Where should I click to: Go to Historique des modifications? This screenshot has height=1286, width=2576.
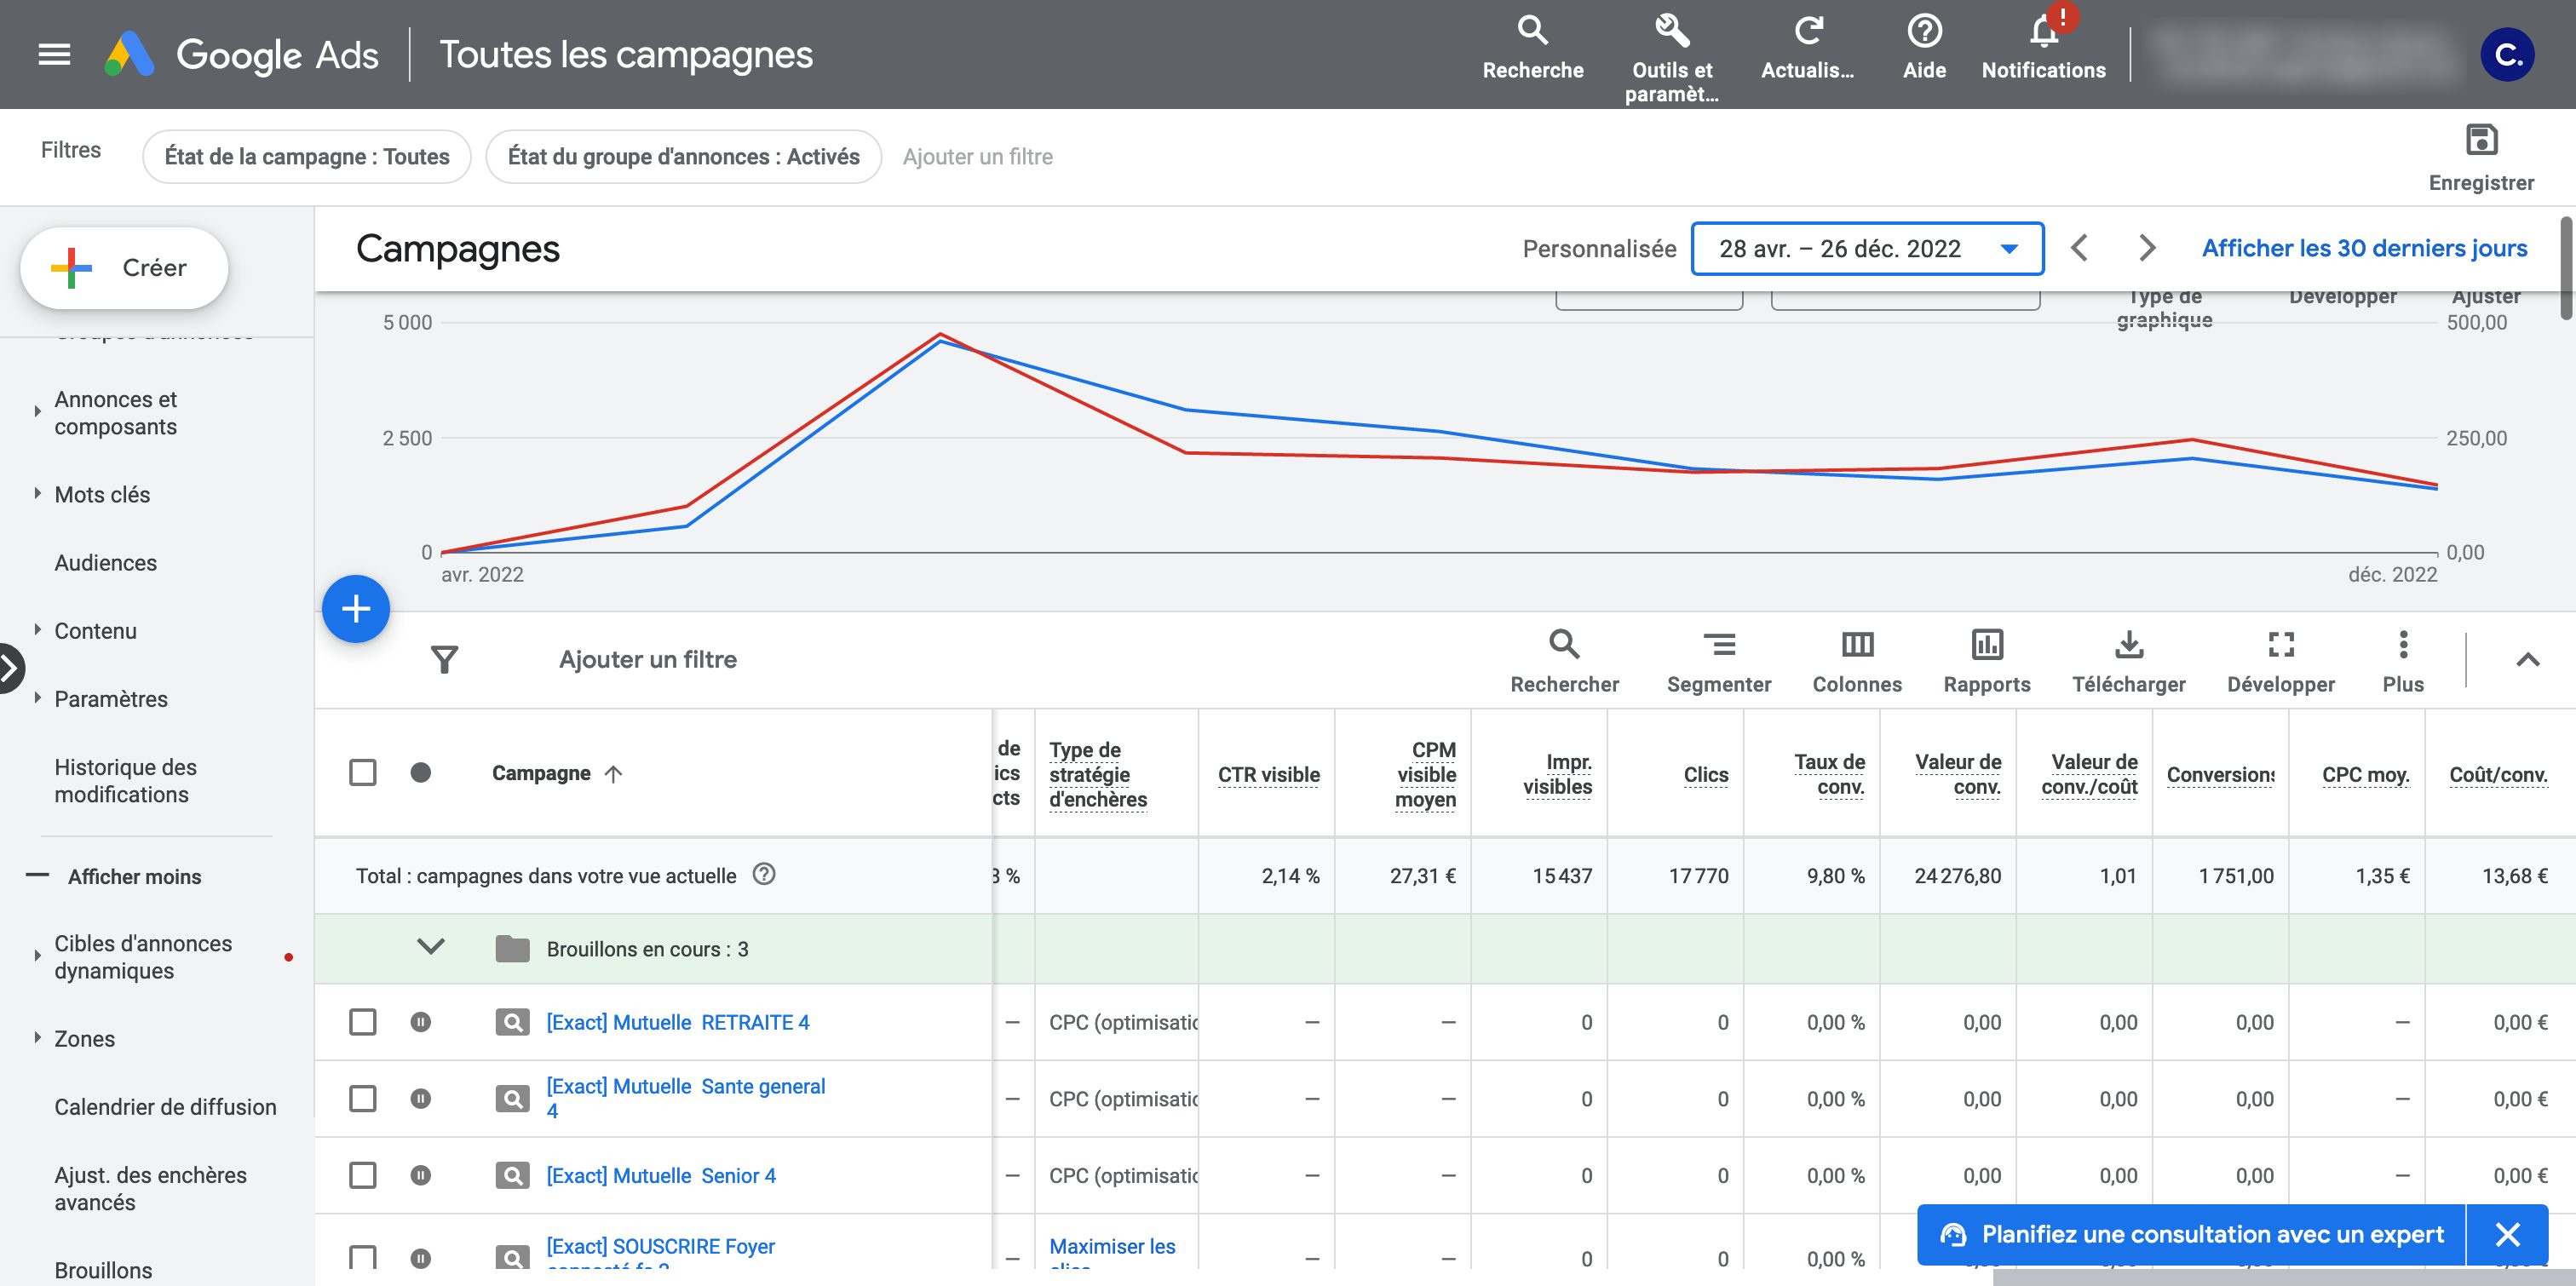(x=125, y=781)
